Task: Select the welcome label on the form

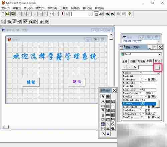Action: [x=55, y=56]
